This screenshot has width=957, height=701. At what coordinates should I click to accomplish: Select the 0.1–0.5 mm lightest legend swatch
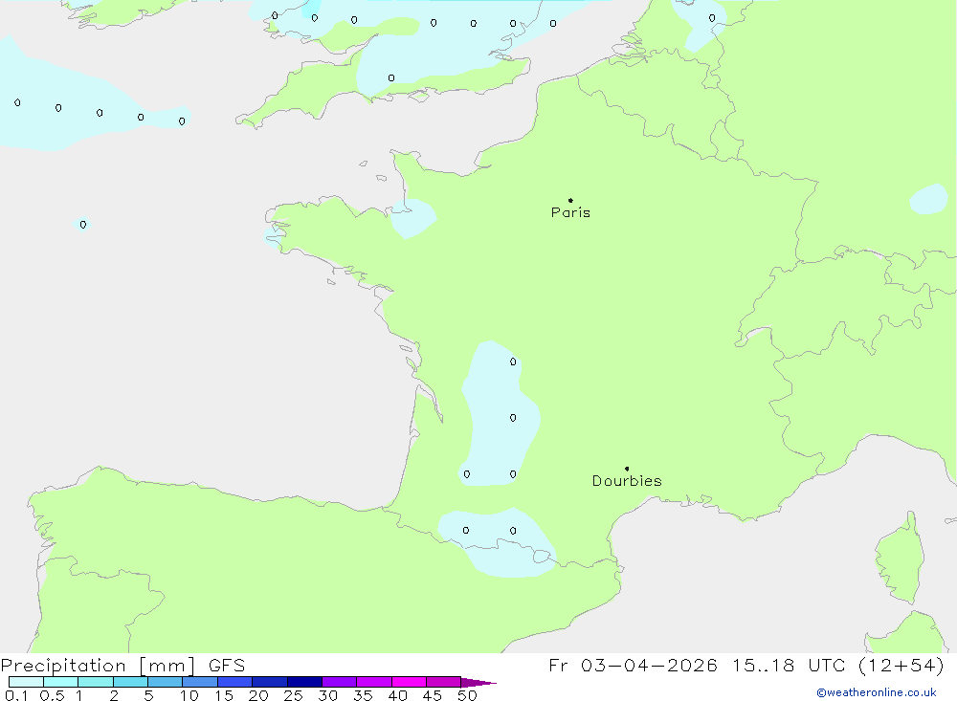tap(26, 683)
